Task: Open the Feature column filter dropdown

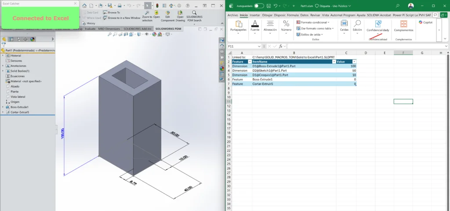Action: (249, 62)
